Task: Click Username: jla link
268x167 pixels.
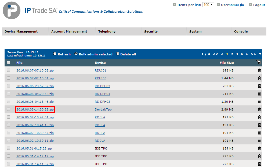Action: pyautogui.click(x=232, y=5)
